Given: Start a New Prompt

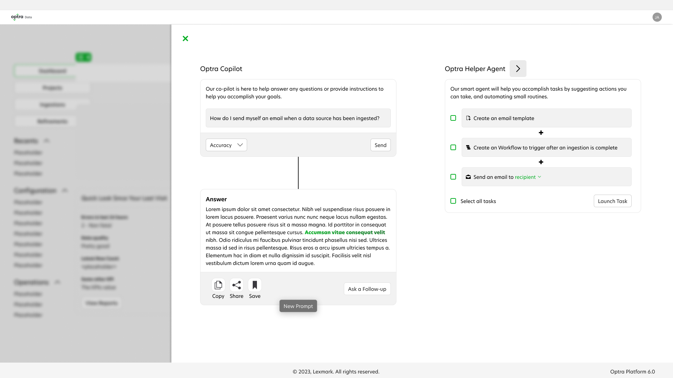Looking at the screenshot, I should coord(298,306).
